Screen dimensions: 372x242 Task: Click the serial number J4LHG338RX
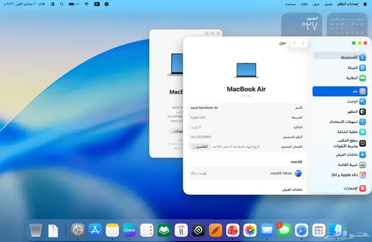tap(201, 137)
